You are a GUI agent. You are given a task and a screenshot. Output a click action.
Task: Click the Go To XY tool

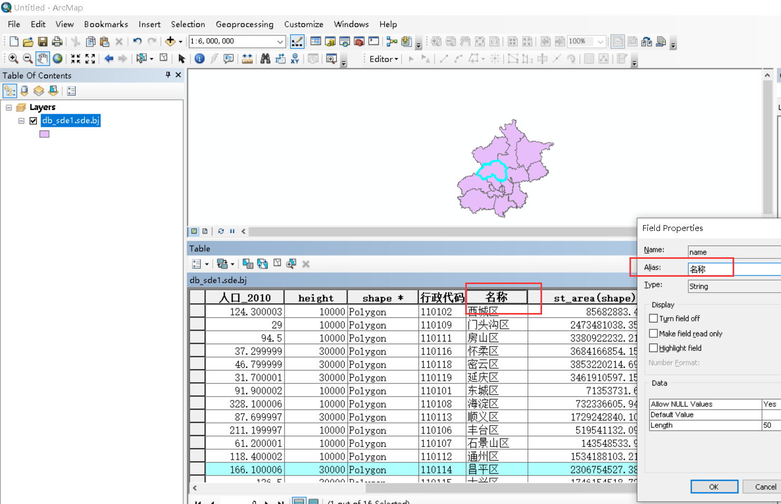(295, 58)
